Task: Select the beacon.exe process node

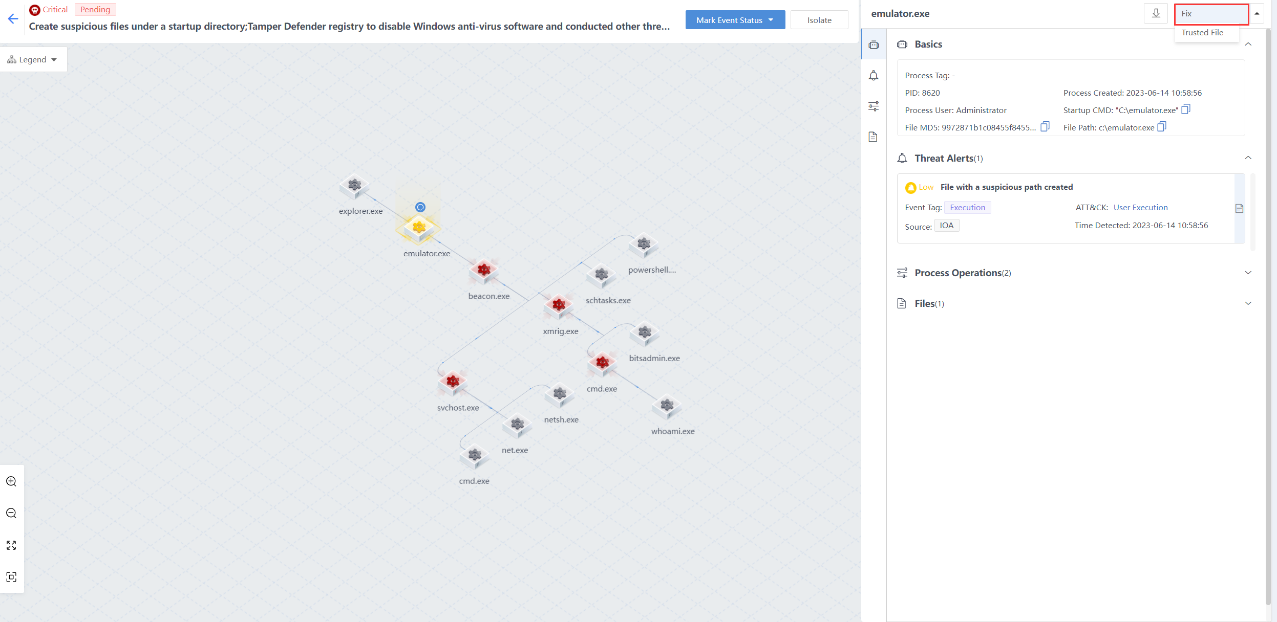Action: click(x=483, y=270)
